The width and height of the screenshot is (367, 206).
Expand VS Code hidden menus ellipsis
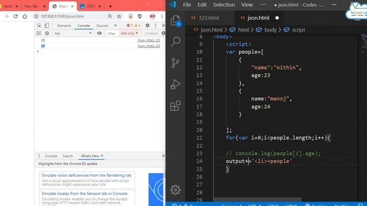(x=263, y=5)
